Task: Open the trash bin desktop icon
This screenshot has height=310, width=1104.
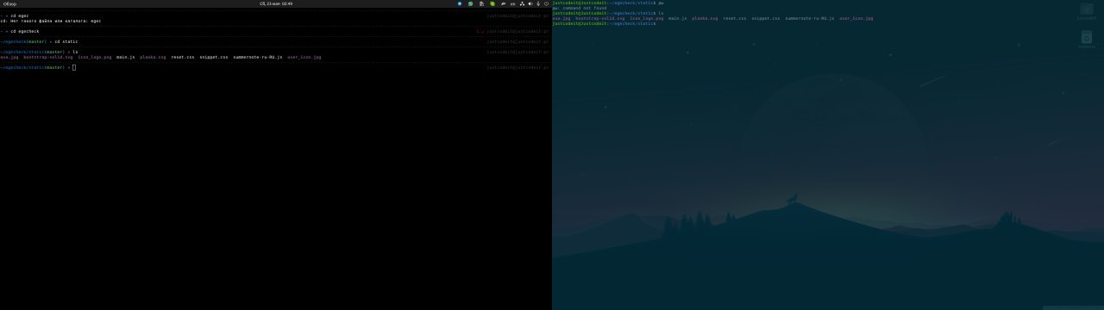Action: [x=1086, y=39]
